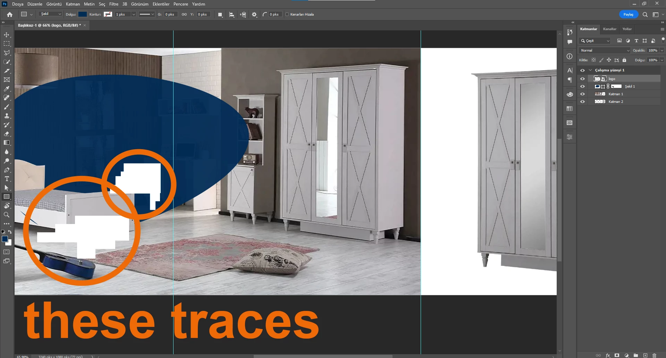Hide the logo layer
The image size is (666, 358).
point(582,79)
